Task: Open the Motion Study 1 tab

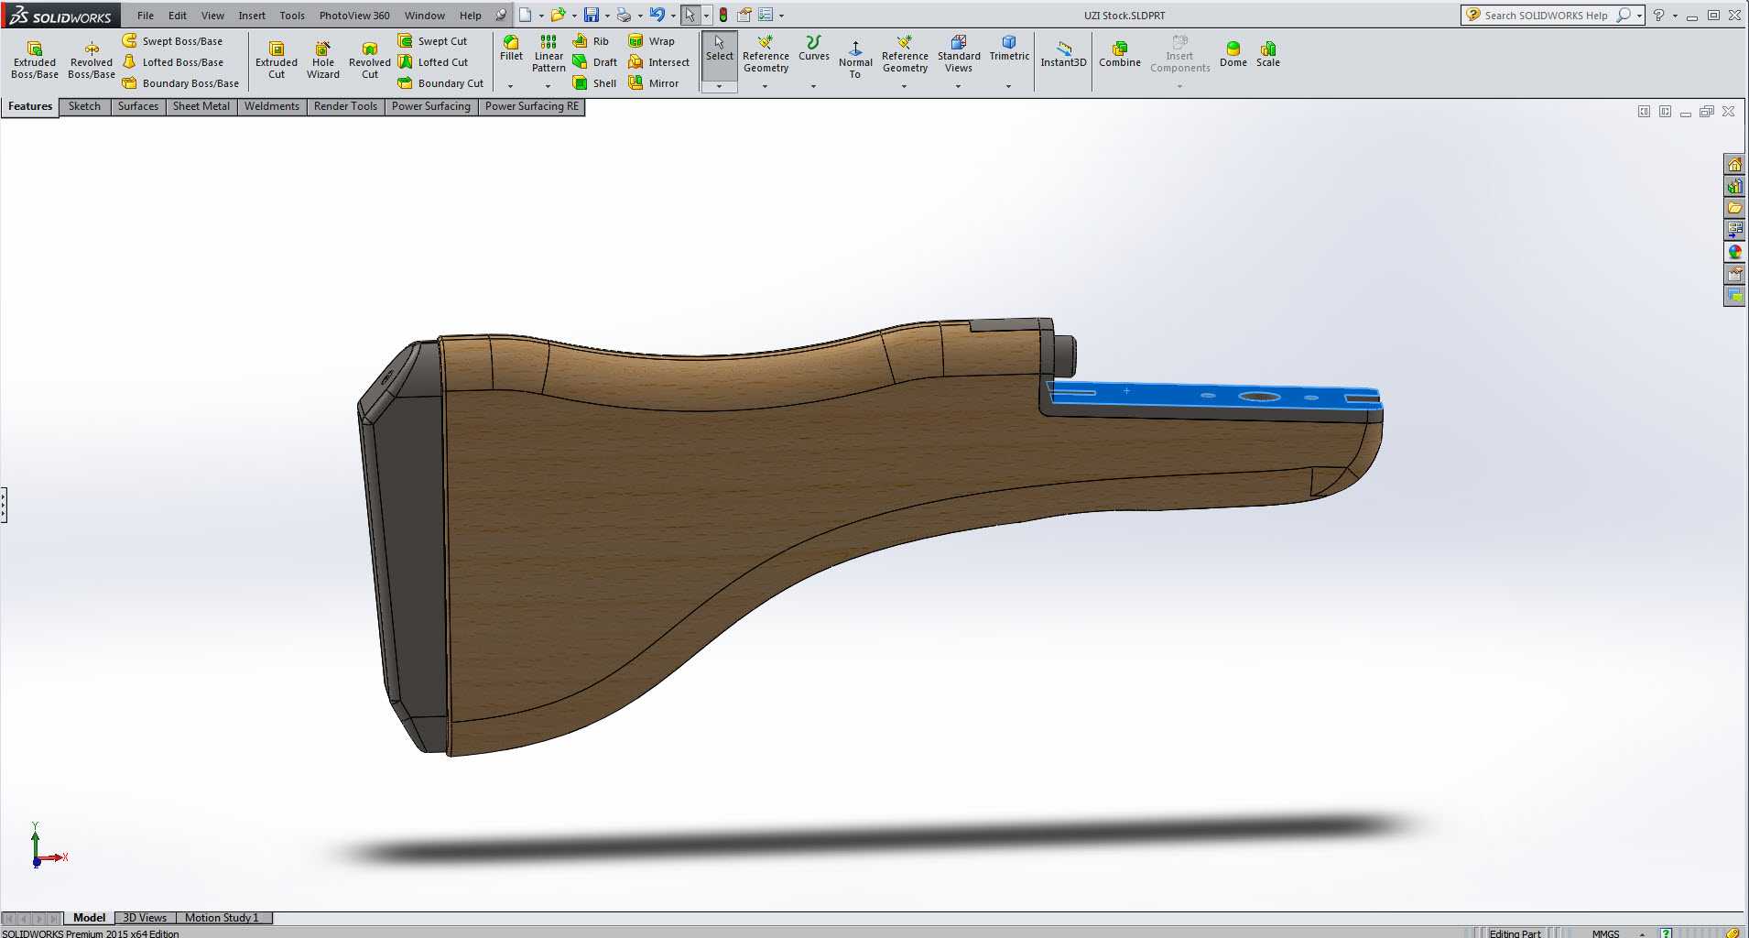Action: [222, 918]
